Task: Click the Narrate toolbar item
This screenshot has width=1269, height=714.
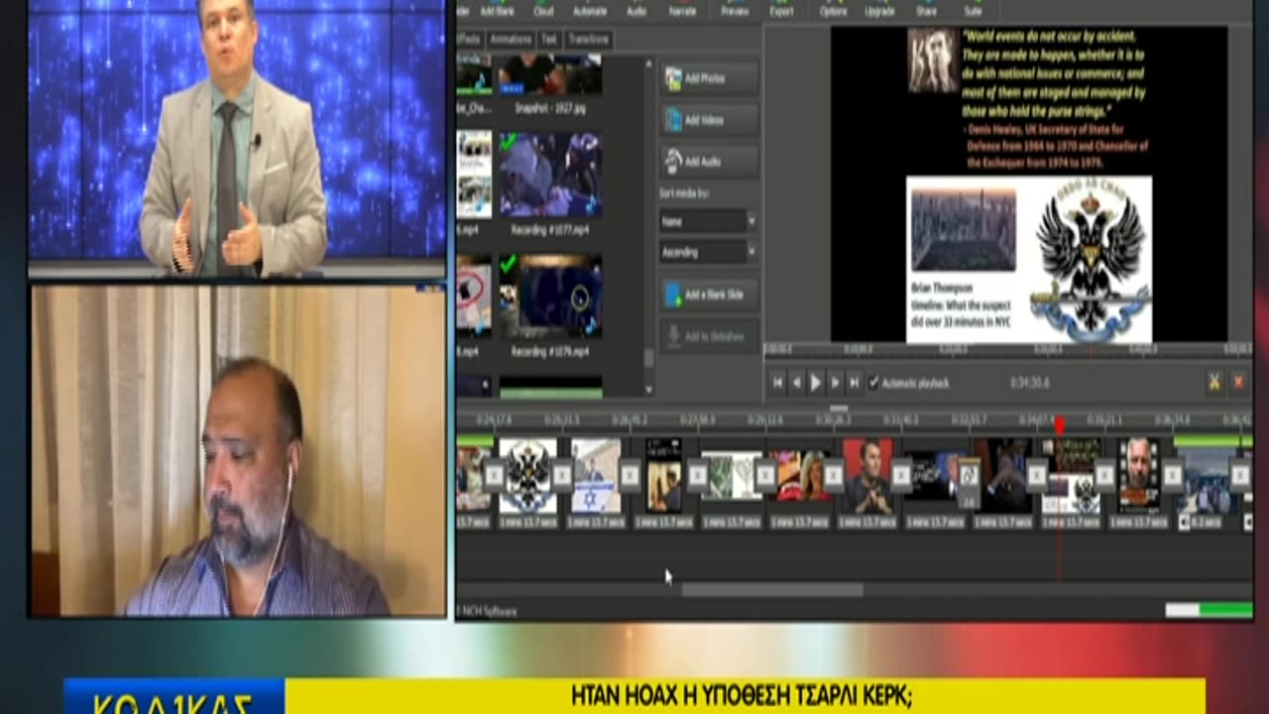Action: [682, 11]
